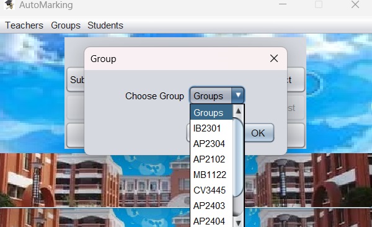The image size is (372, 227).
Task: Choose MB1122 in the dropdown list
Action: [x=211, y=175]
